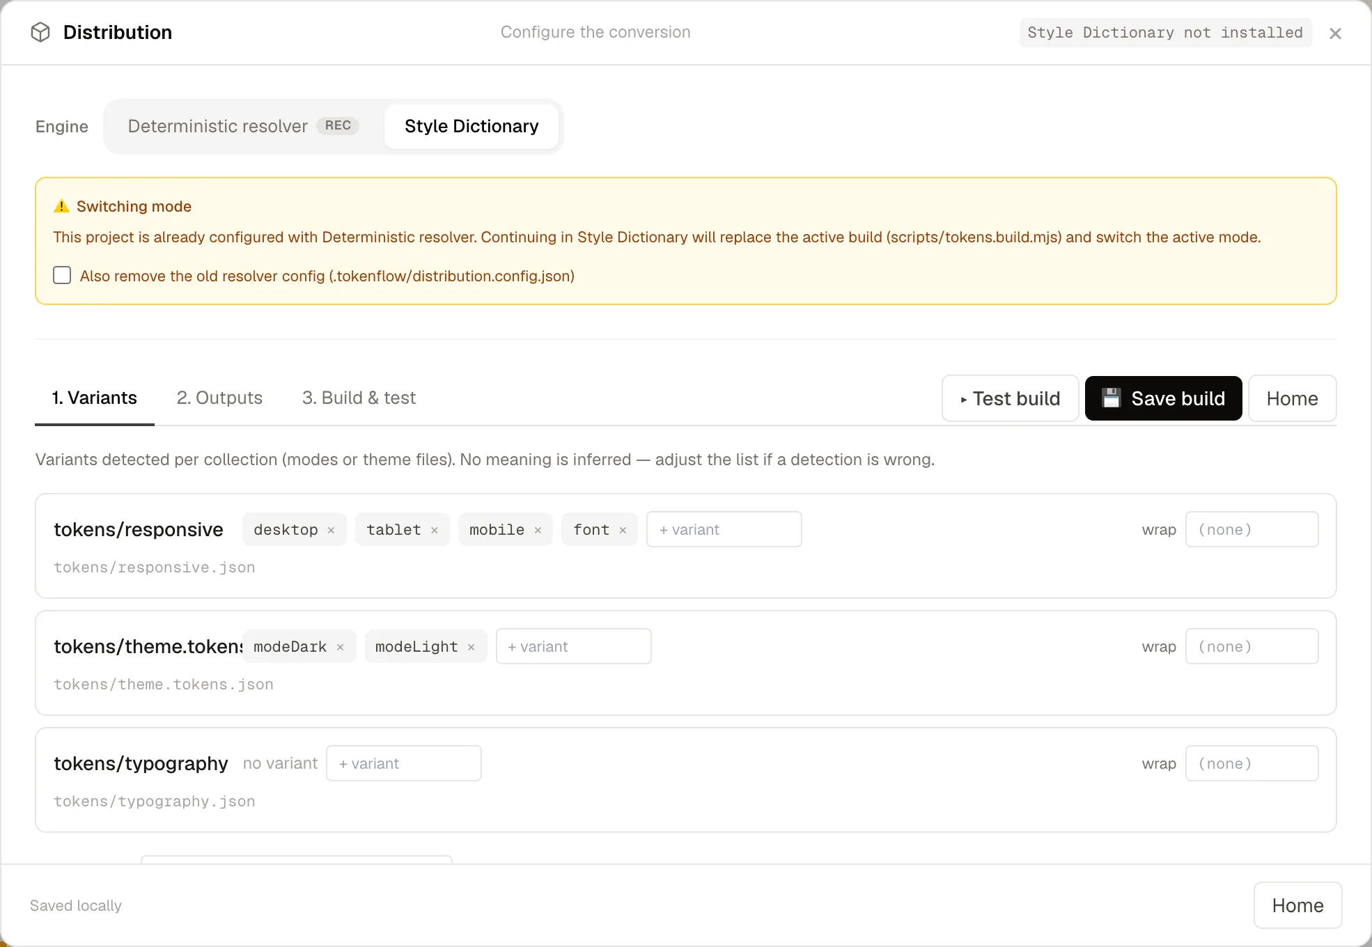This screenshot has height=947, width=1372.
Task: Remove the font variant chip
Action: tap(623, 531)
